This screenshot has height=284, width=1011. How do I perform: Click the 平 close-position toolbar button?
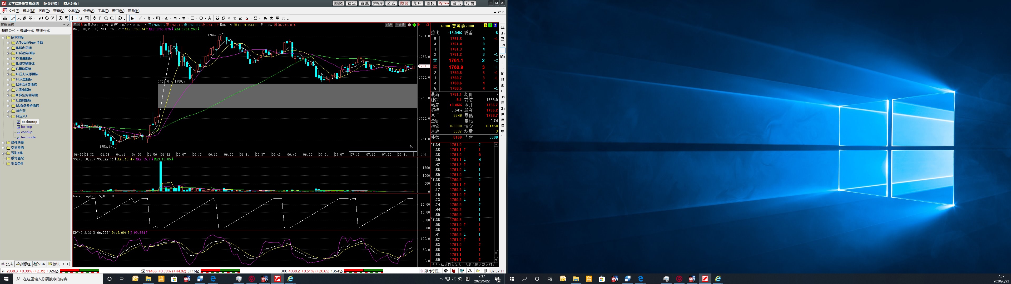click(x=277, y=18)
